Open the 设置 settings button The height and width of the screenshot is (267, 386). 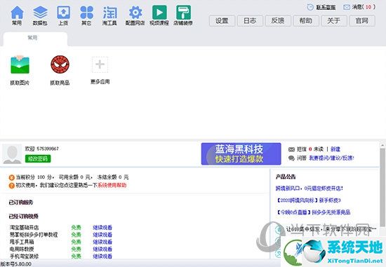pyautogui.click(x=222, y=20)
